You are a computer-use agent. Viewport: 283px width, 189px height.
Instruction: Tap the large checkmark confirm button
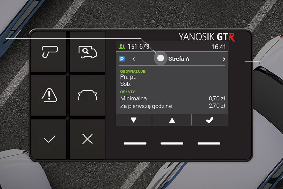point(49,139)
